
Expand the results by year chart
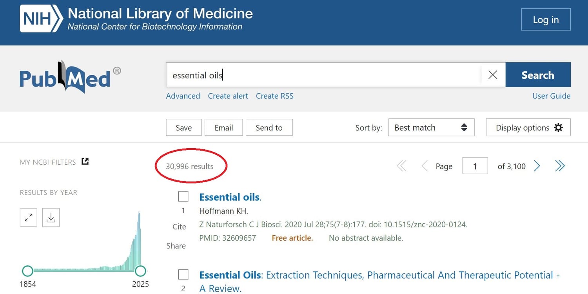click(29, 218)
